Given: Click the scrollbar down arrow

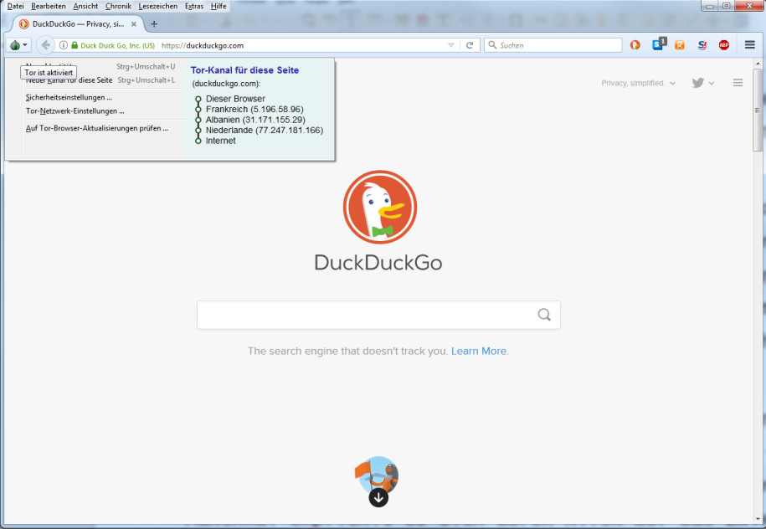Looking at the screenshot, I should [x=758, y=520].
